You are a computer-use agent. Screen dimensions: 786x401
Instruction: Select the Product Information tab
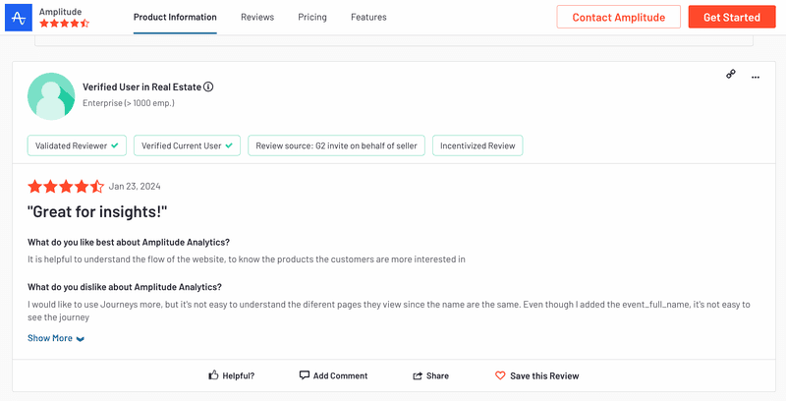click(175, 17)
